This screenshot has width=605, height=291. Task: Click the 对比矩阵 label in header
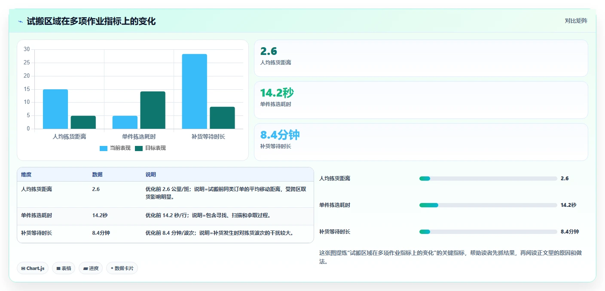[576, 21]
